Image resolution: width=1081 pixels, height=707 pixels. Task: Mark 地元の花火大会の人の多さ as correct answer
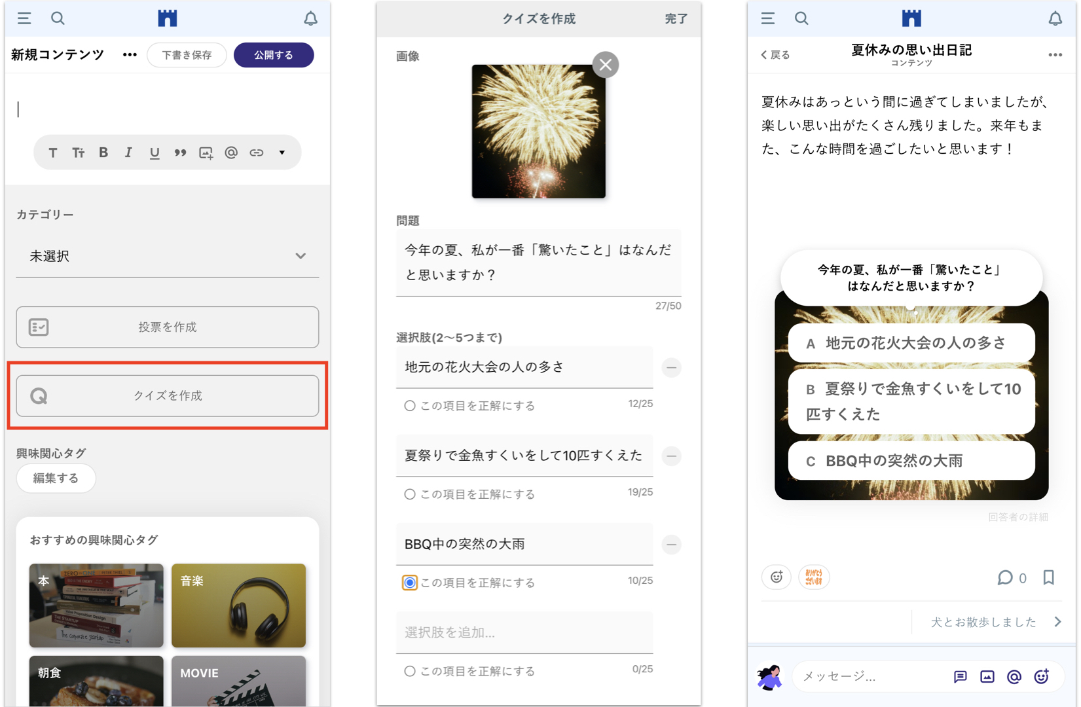410,406
